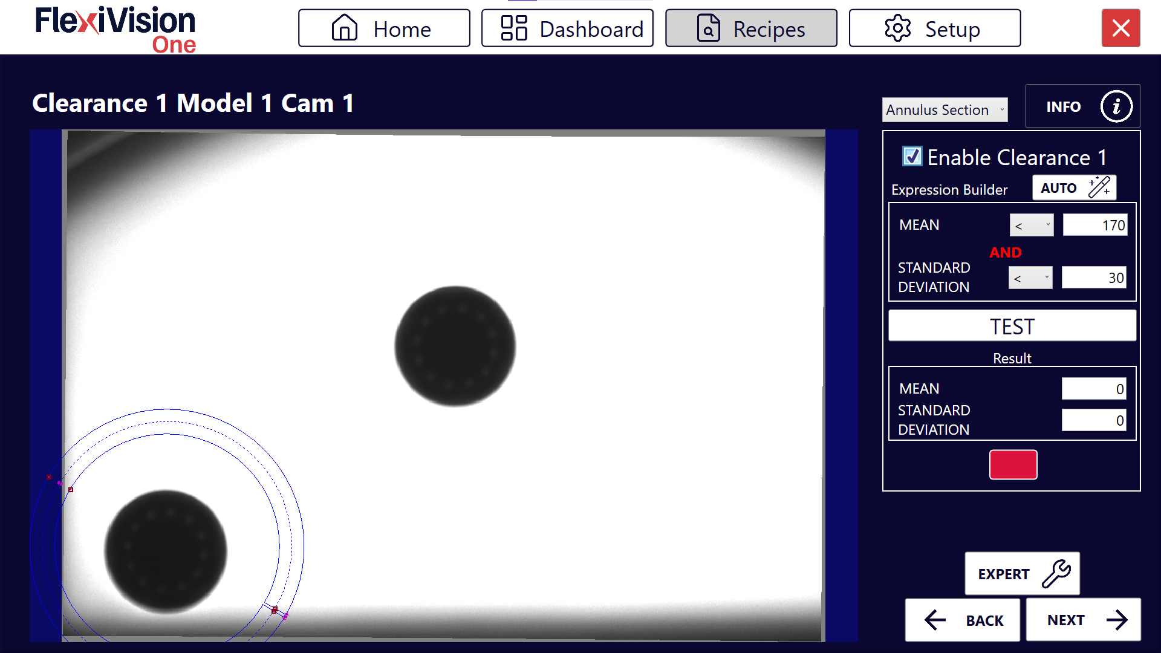Viewport: 1161px width, 653px height.
Task: Click the left arrow icon on BACK
Action: [x=935, y=620]
